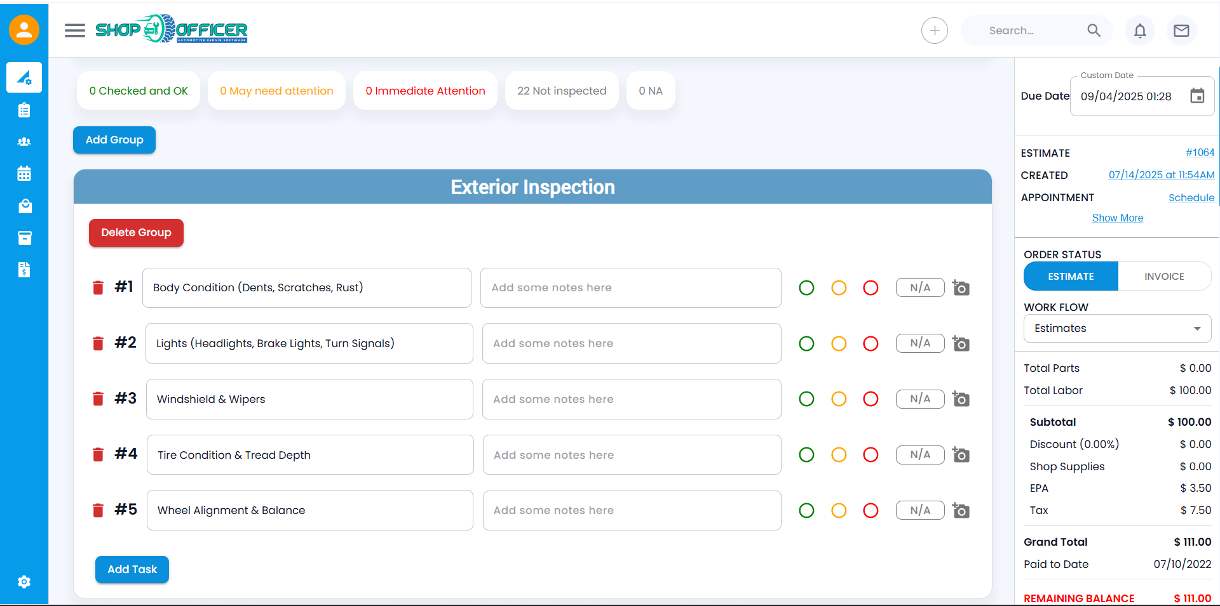Mark Body Condition as green checked OK

pyautogui.click(x=806, y=288)
